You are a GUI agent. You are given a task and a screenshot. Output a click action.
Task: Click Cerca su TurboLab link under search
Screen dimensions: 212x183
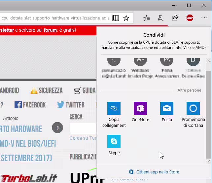coord(83,138)
